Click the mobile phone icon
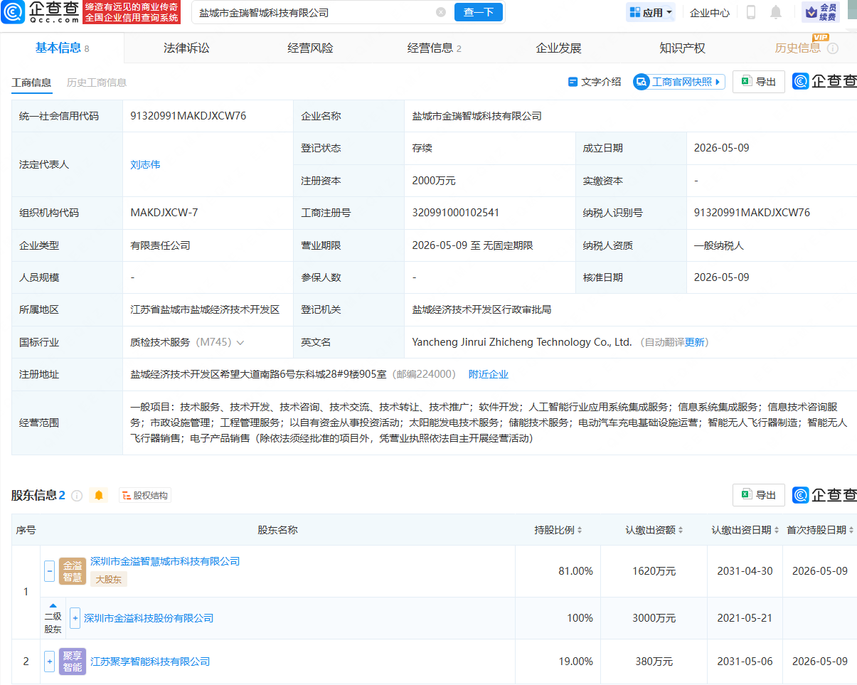The width and height of the screenshot is (857, 685). (751, 12)
